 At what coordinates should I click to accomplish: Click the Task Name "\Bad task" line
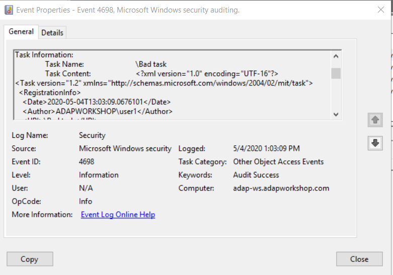(x=151, y=64)
